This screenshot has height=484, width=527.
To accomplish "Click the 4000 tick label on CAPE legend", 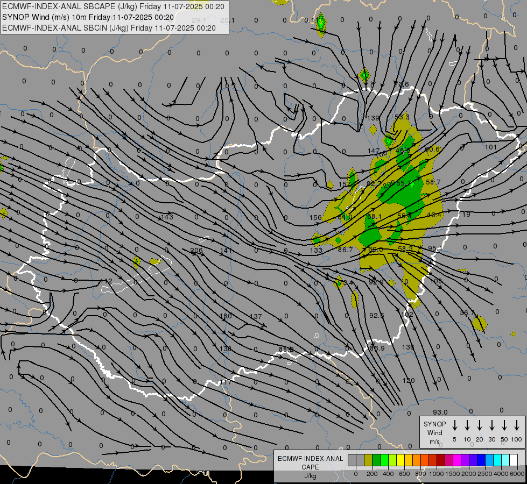I will pos(501,474).
